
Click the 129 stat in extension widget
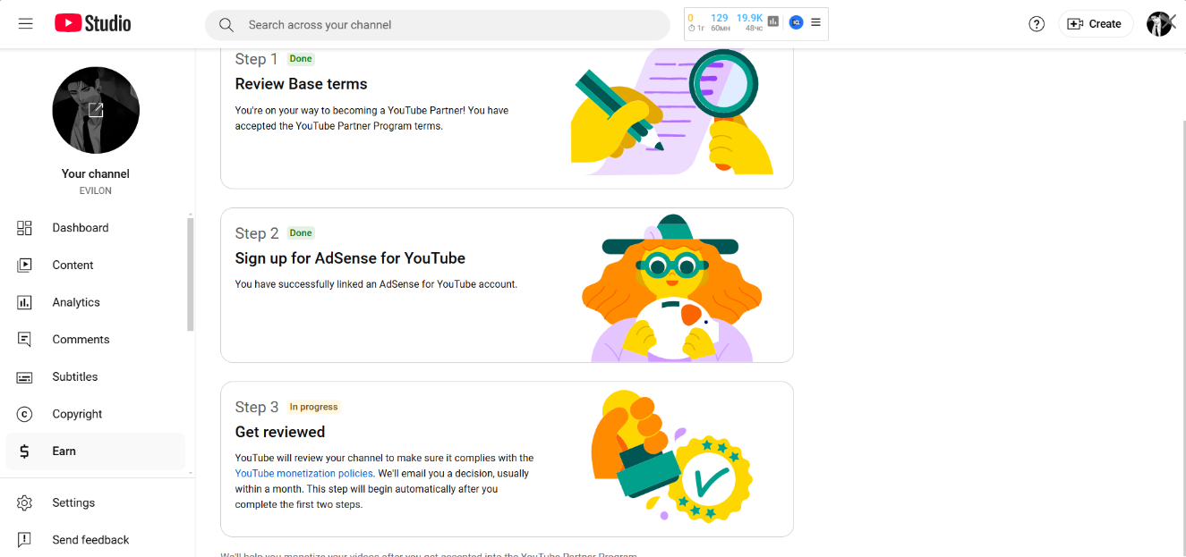click(720, 18)
